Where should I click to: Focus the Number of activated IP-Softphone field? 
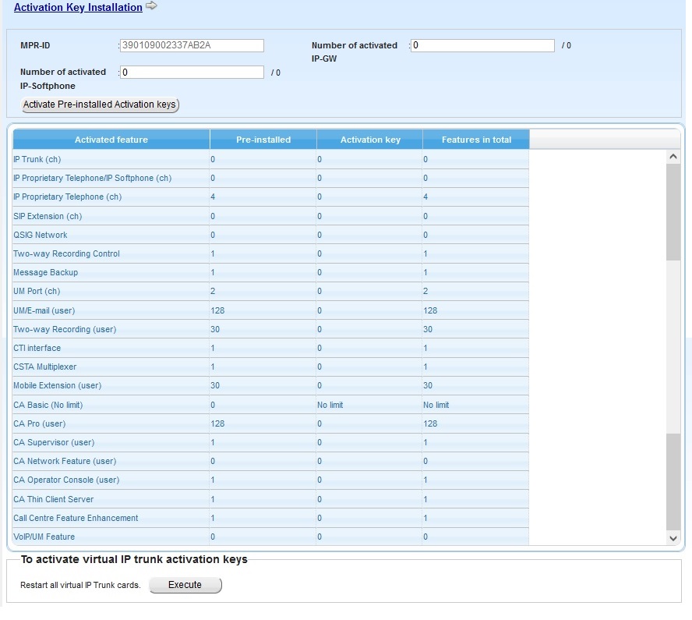coord(192,73)
